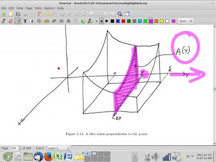Jump to the last page arrow

(84, 14)
